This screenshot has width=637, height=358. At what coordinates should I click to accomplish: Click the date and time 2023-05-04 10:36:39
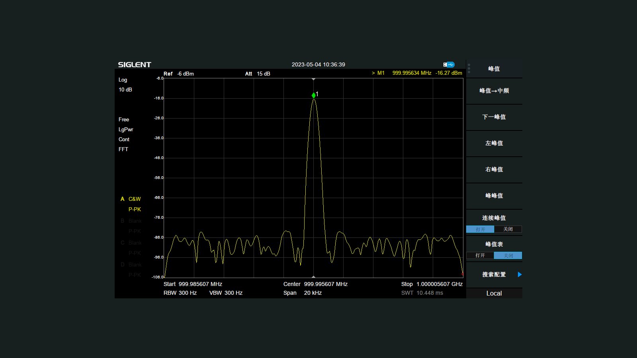[318, 64]
